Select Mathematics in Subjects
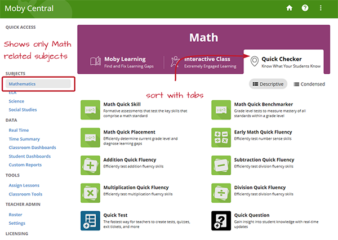The height and width of the screenshot is (240, 338). pyautogui.click(x=38, y=84)
